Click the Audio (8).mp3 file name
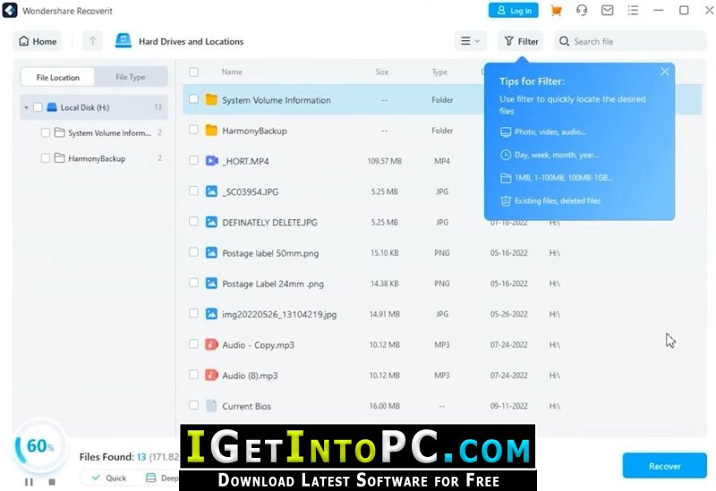The image size is (716, 491). (250, 376)
